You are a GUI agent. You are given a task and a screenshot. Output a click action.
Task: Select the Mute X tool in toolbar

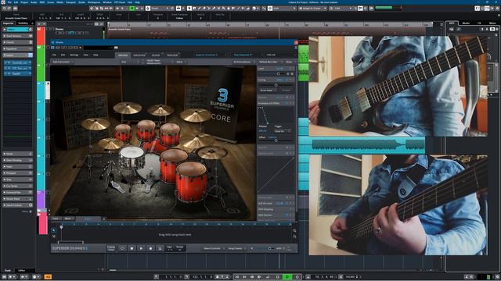pos(219,9)
